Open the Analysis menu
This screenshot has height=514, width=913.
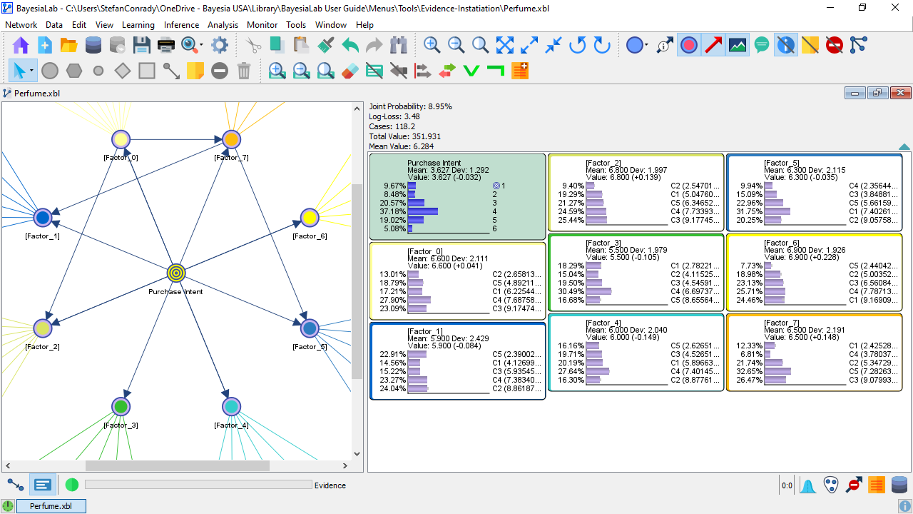tap(223, 25)
